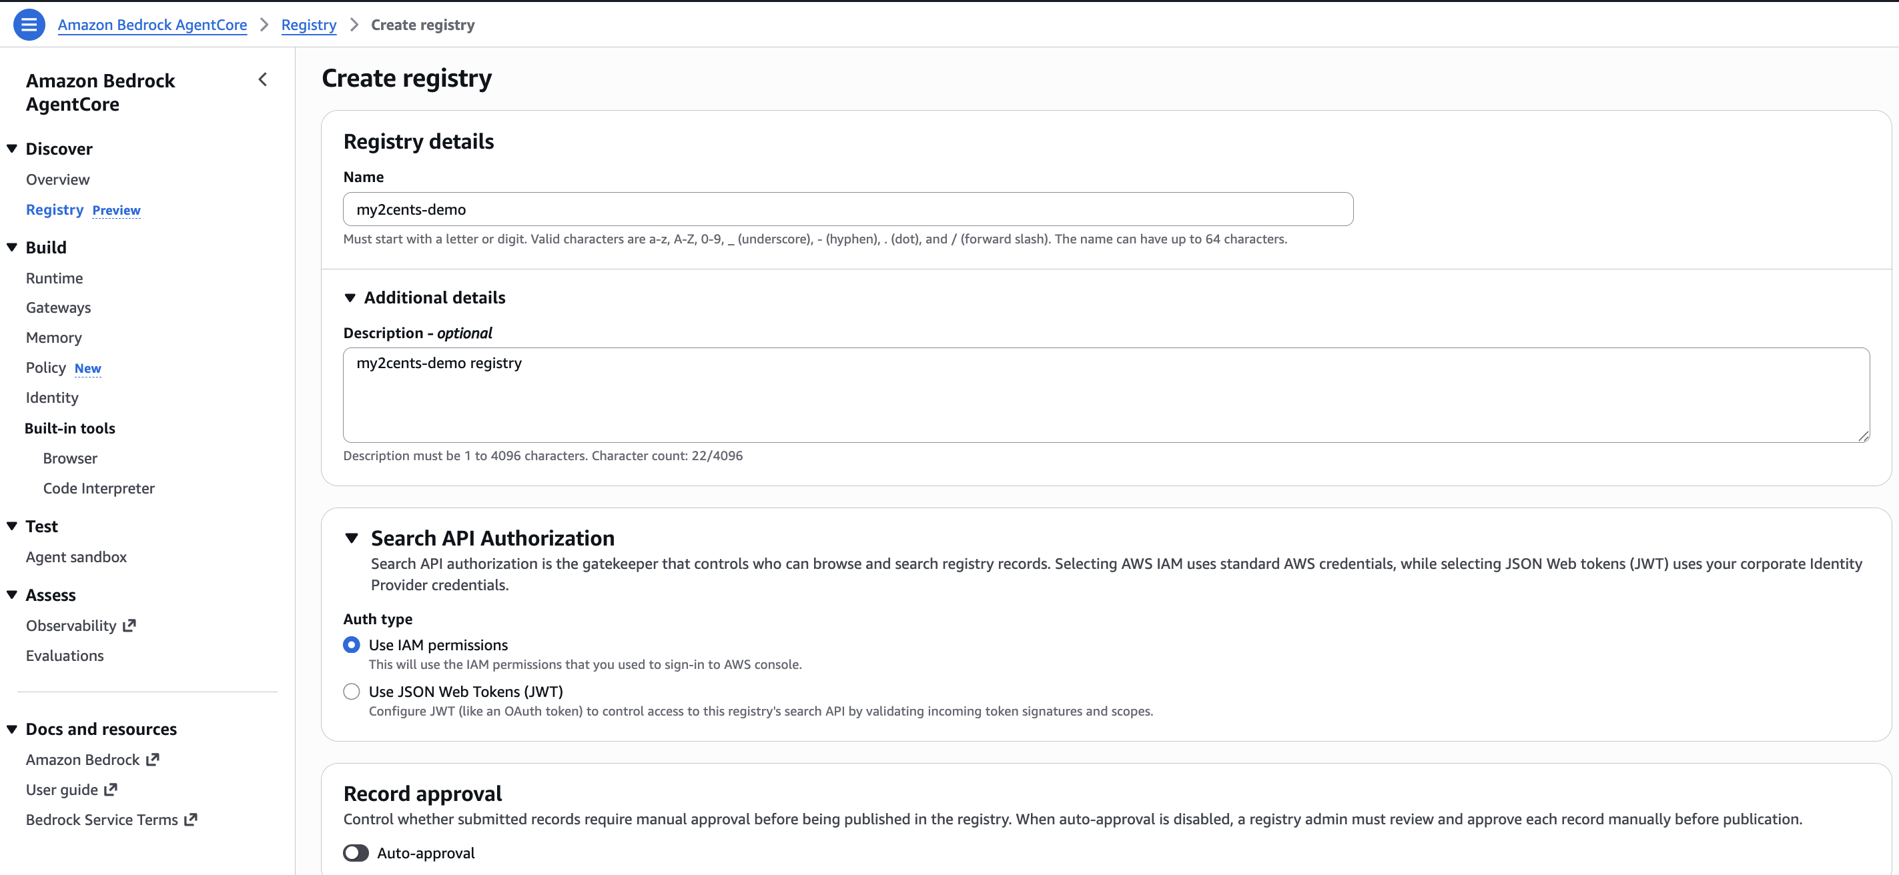Open the Policy page marked New

pos(45,367)
